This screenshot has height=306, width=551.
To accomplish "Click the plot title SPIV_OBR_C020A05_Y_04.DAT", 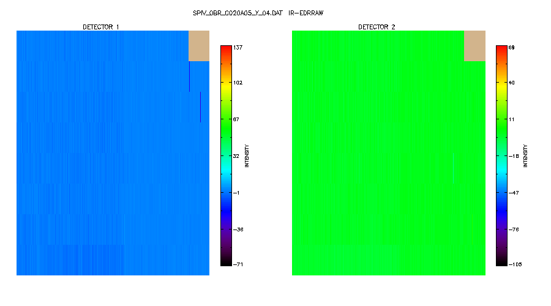I will pos(238,13).
